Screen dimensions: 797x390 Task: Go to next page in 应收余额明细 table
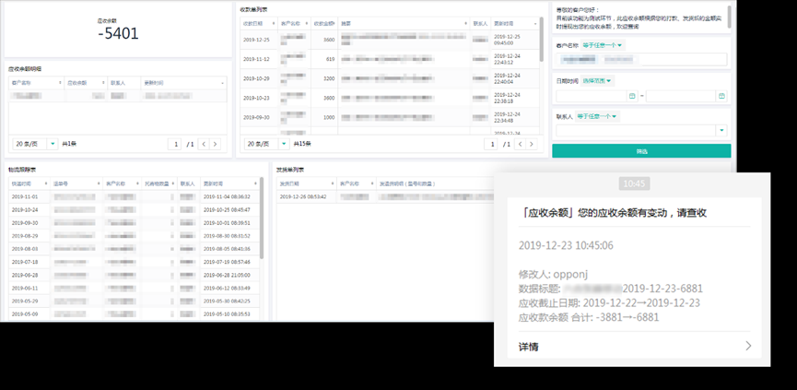pyautogui.click(x=215, y=145)
